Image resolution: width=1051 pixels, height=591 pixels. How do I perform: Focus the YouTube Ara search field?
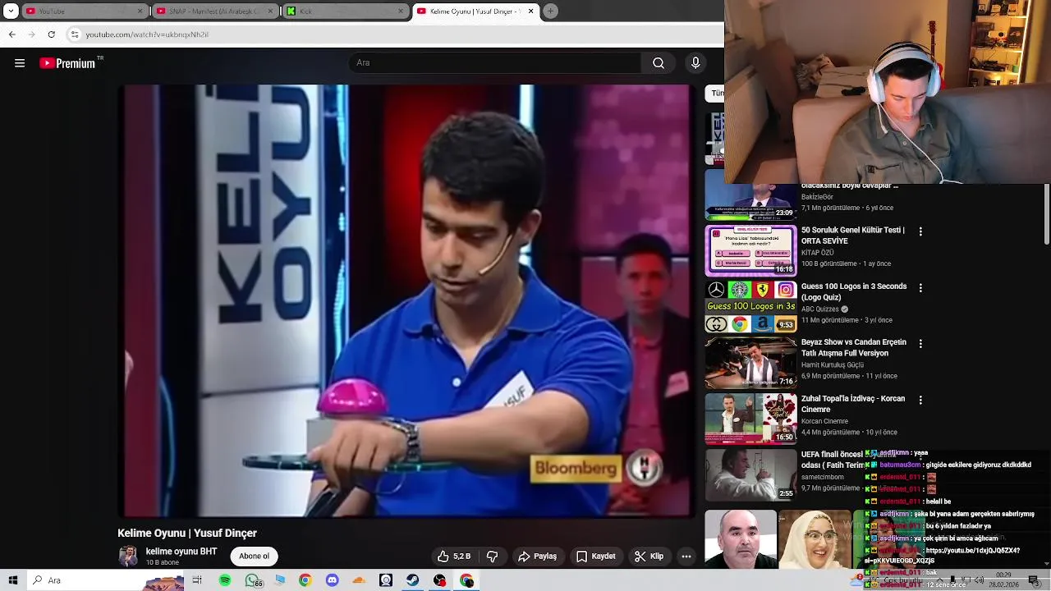[497, 63]
